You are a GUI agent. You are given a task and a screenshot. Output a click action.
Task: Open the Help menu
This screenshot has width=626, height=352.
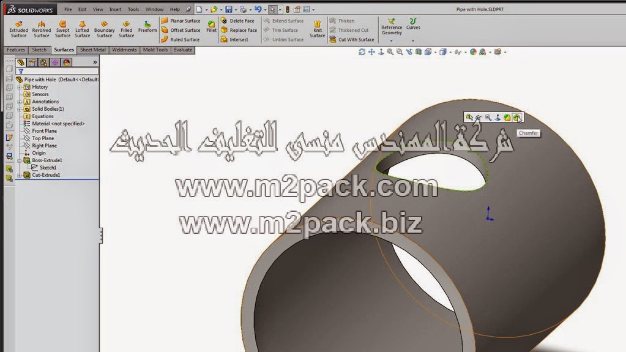pyautogui.click(x=175, y=9)
